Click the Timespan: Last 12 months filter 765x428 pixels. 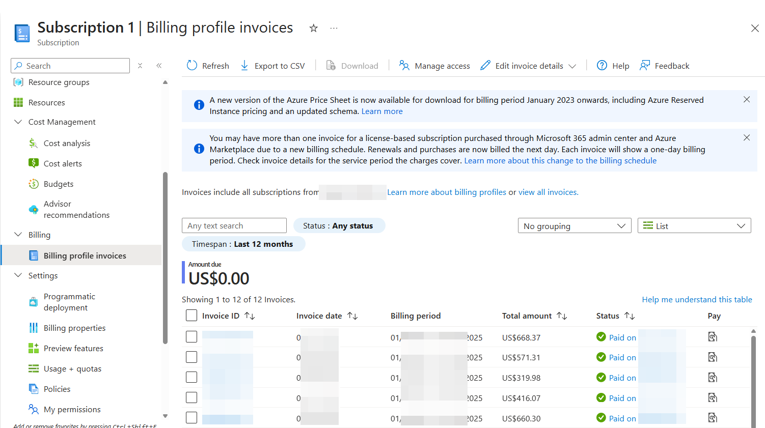(243, 244)
